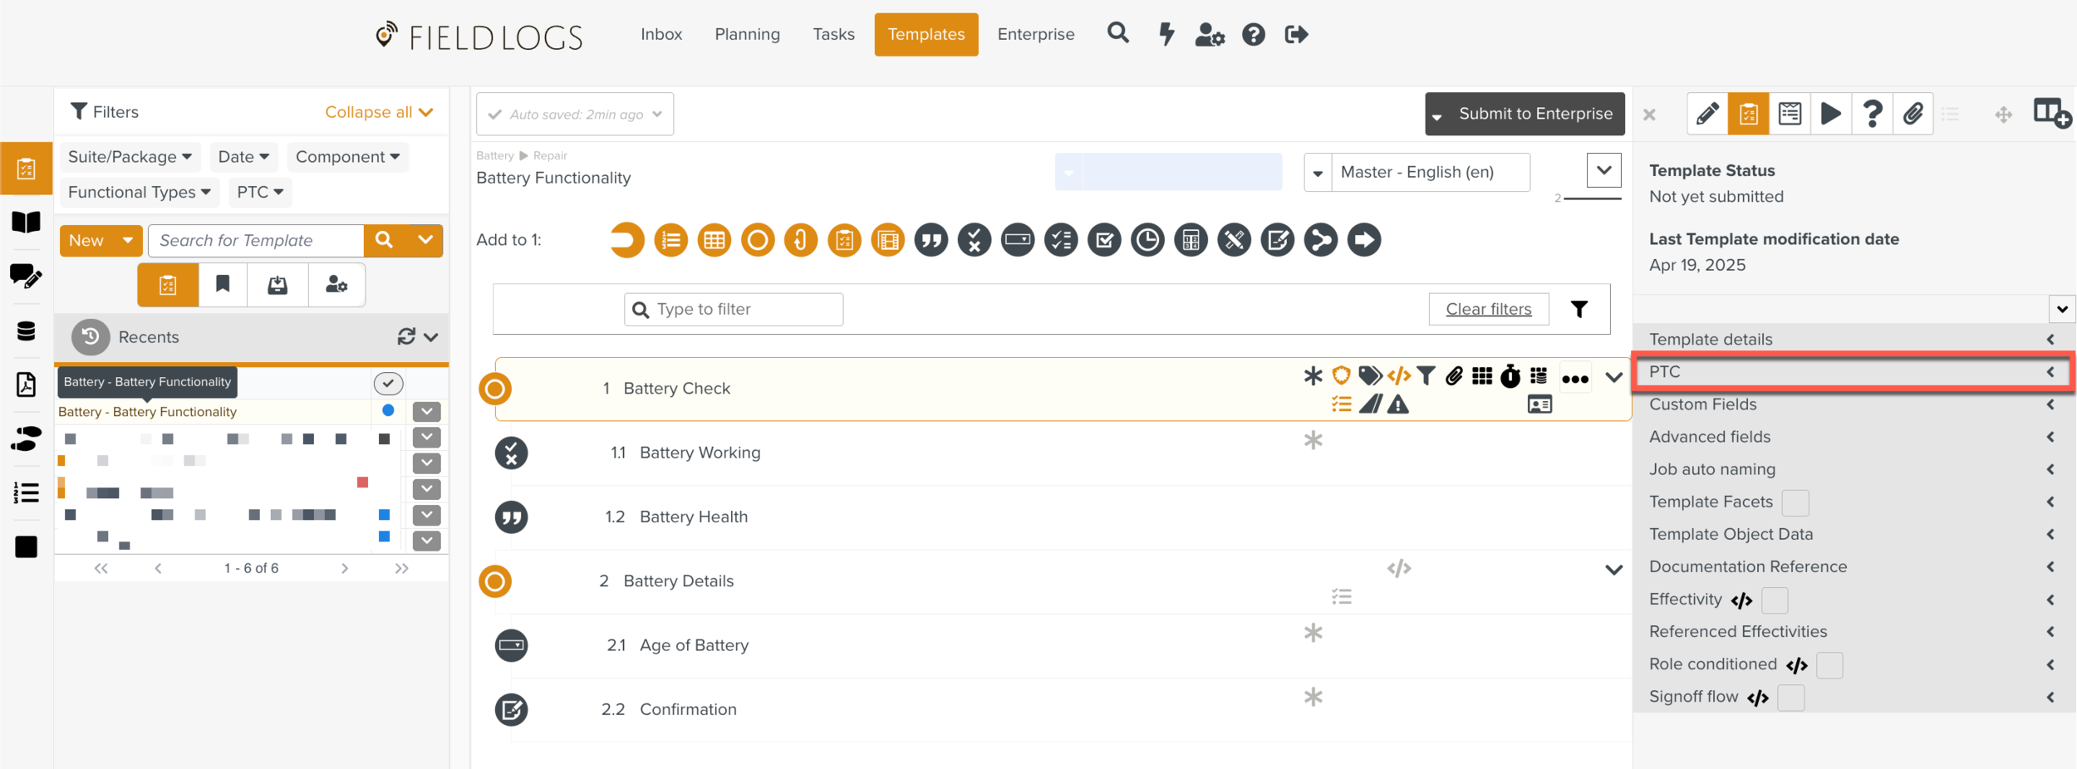The image size is (2077, 769).
Task: Toggle the Effectivity checkbox
Action: tap(1775, 600)
